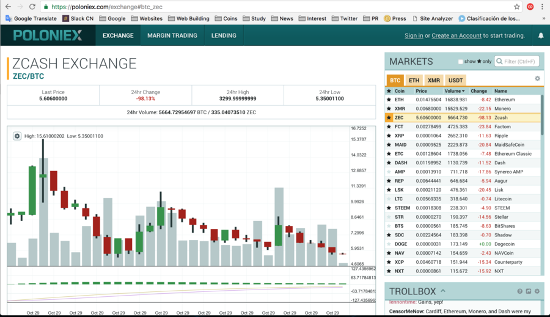This screenshot has height=317, width=550.
Task: Sort markets by Price column
Action: tap(421, 91)
